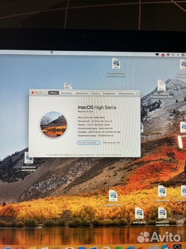This screenshot has height=249, width=186.
Task: Switch to the Обзор tab
Action: 54,93
